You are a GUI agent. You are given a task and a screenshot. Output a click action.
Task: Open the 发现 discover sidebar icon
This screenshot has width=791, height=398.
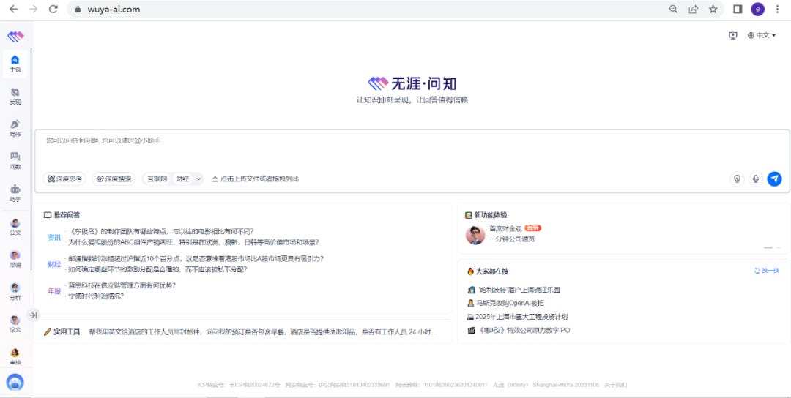(x=15, y=96)
